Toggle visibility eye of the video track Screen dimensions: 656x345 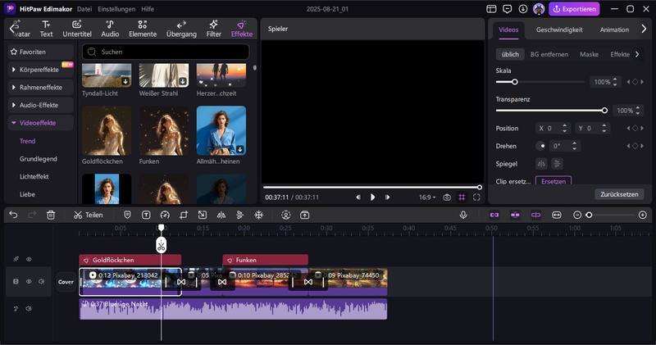tap(29, 281)
